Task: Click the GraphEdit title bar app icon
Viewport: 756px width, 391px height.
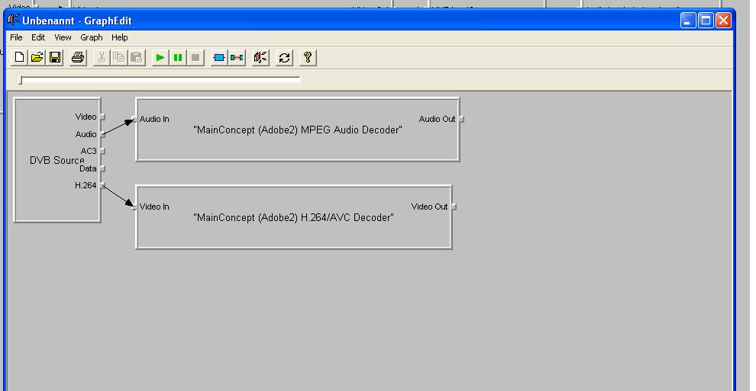Action: tap(14, 21)
